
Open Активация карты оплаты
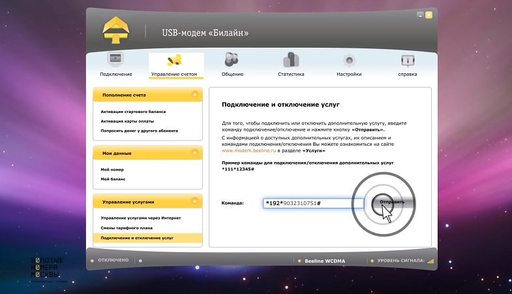click(x=127, y=122)
